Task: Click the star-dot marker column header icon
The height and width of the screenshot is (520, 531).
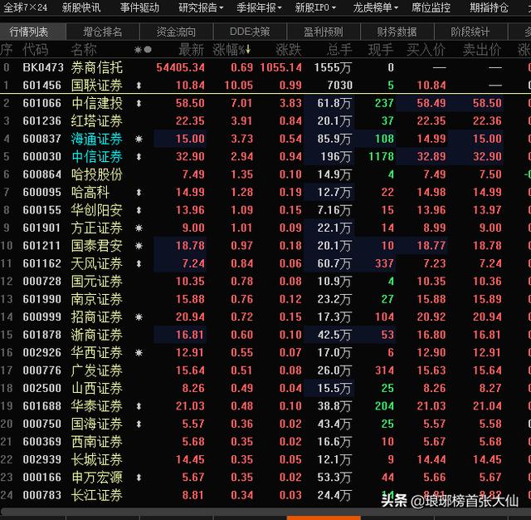Action: pos(143,50)
